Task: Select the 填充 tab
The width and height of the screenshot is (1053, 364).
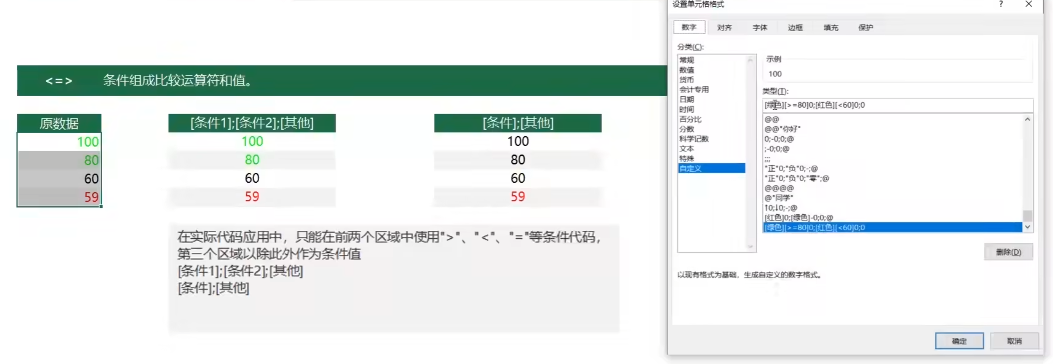Action: [x=831, y=28]
